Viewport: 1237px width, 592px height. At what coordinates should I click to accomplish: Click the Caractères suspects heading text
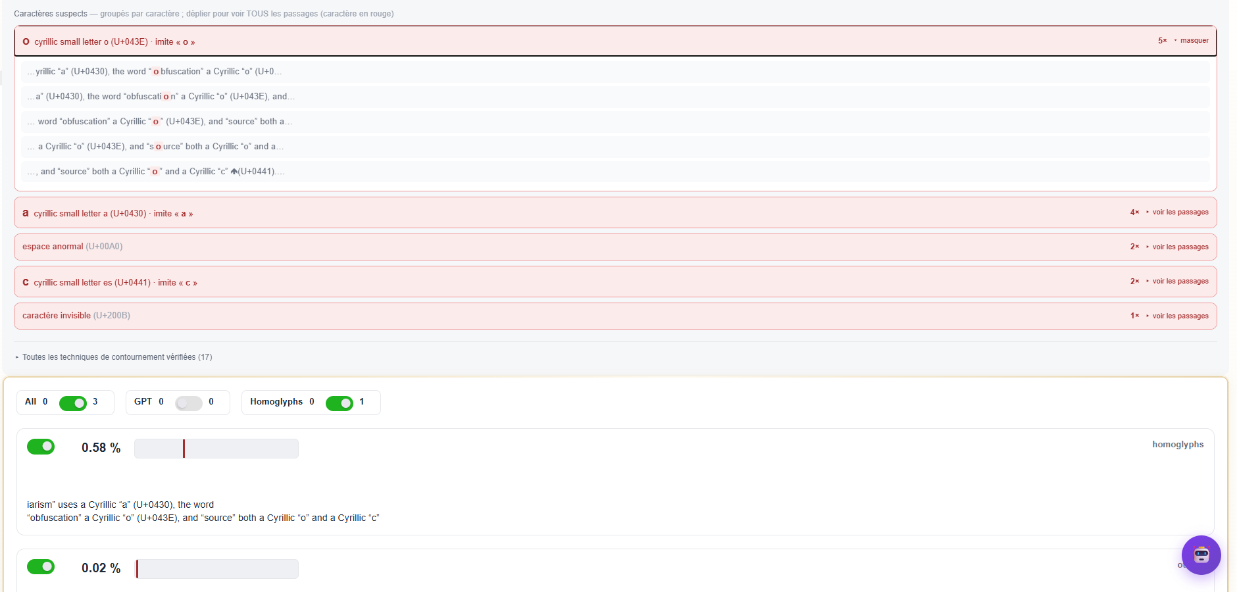pyautogui.click(x=51, y=14)
